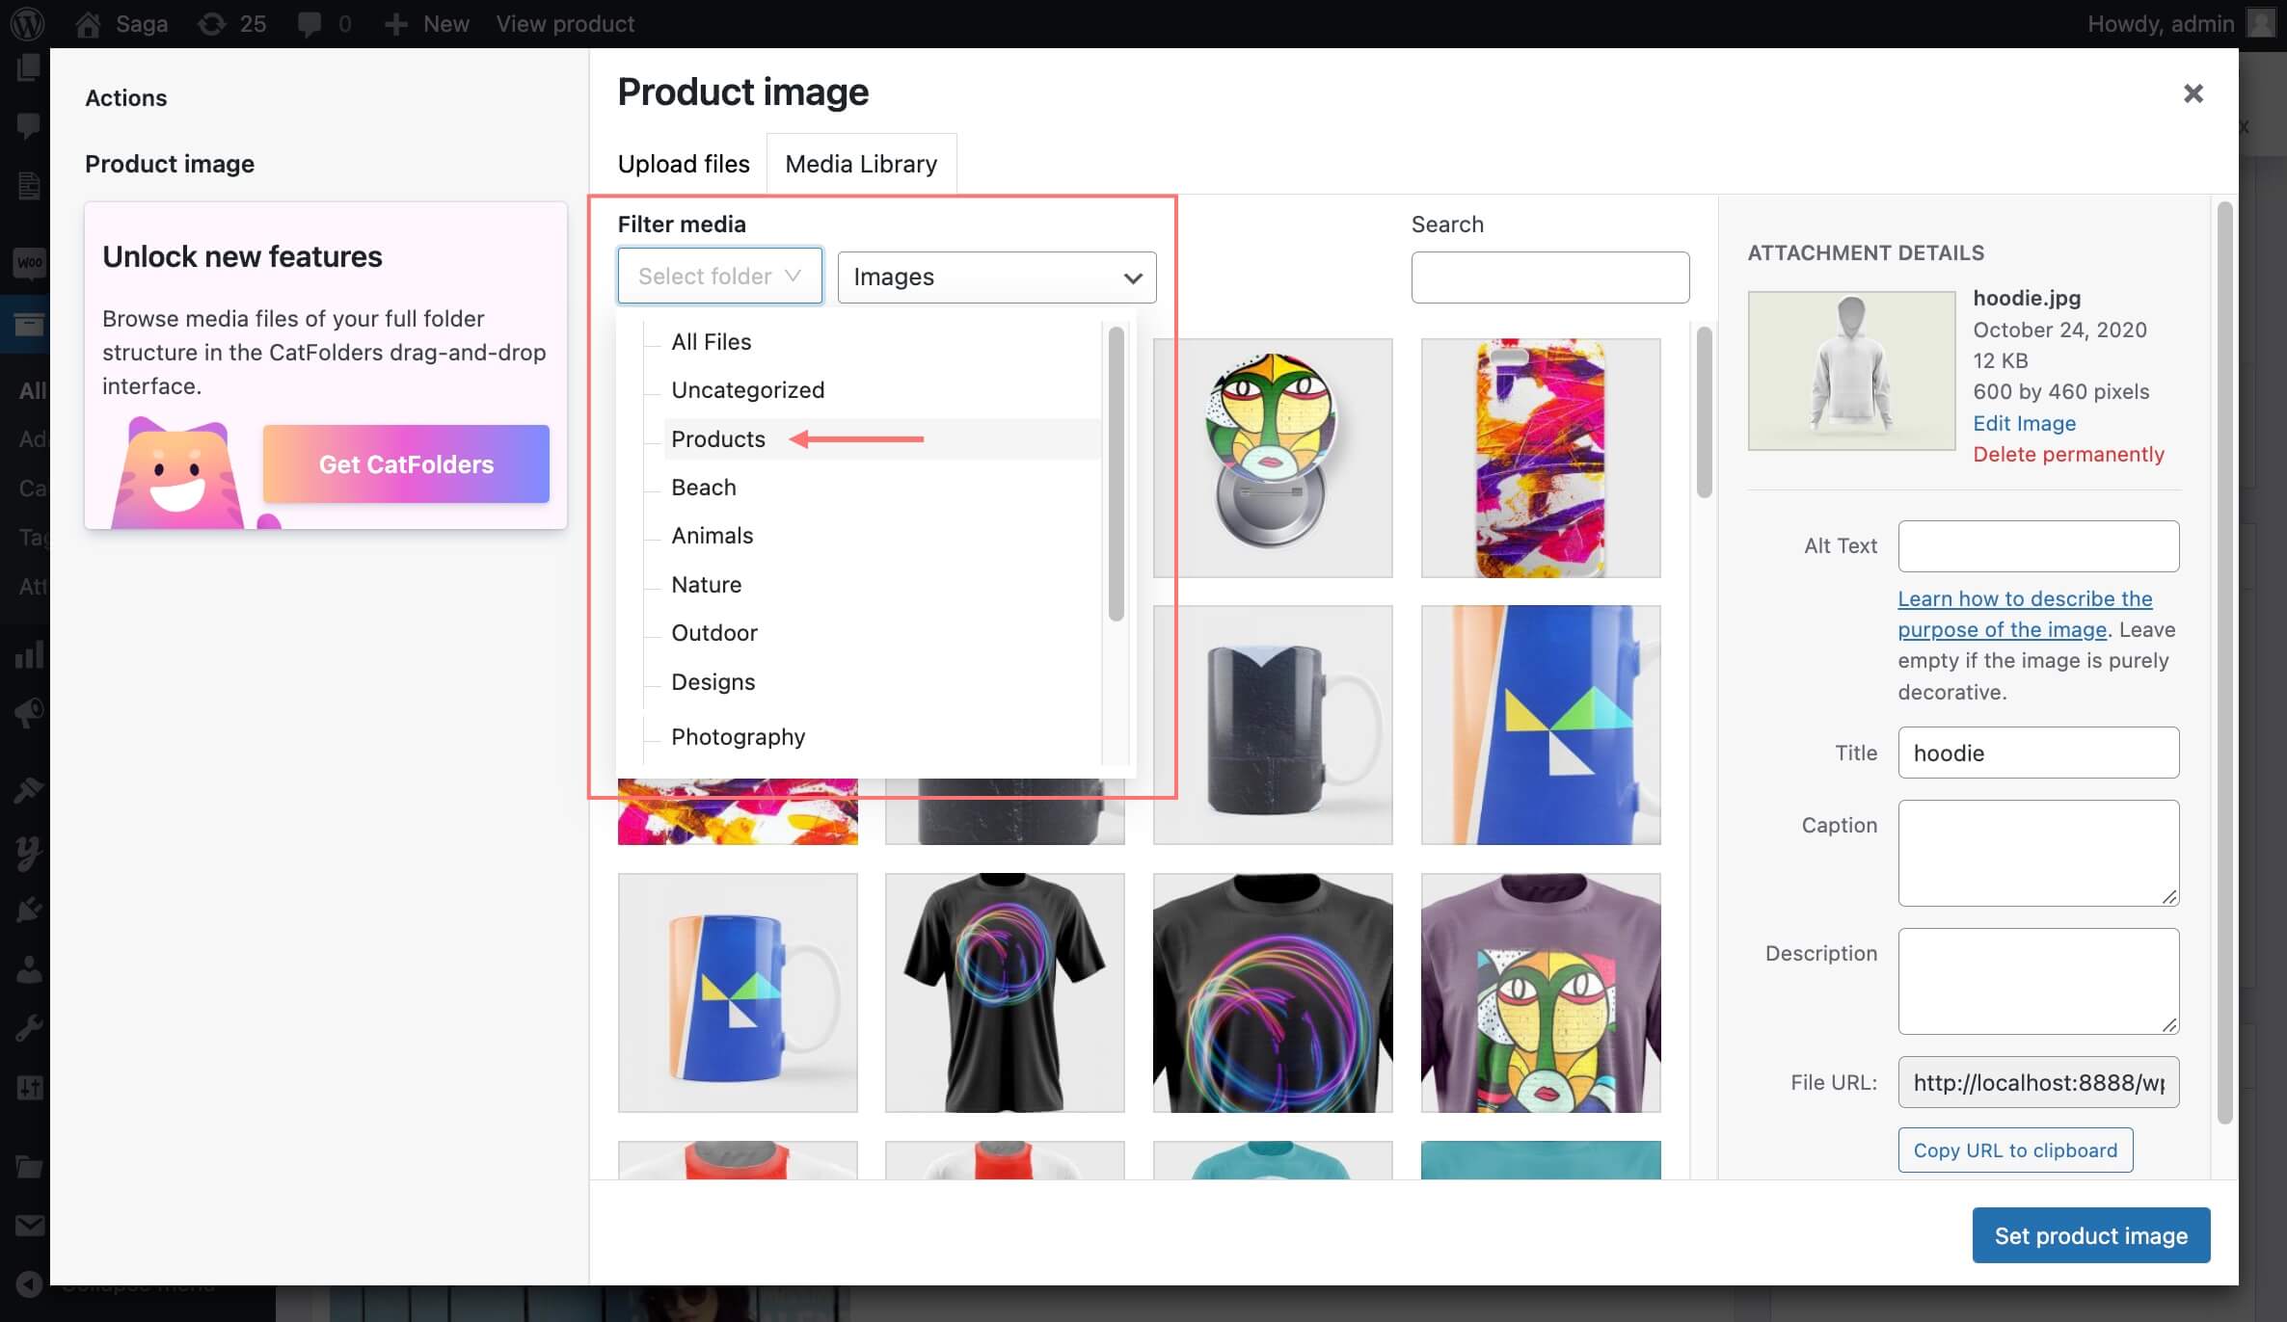Switch to Upload files tab
Image resolution: width=2287 pixels, height=1322 pixels.
684,164
